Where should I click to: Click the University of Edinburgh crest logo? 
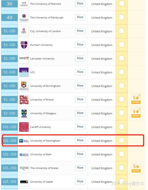(x=24, y=17)
